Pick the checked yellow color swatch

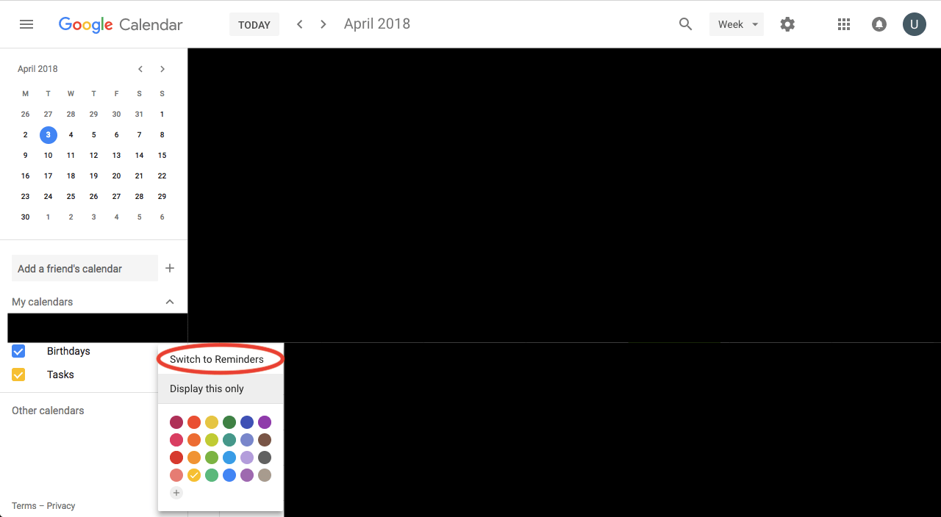[194, 475]
